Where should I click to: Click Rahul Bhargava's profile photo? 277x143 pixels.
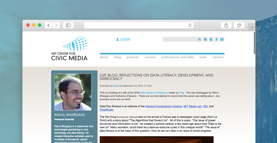pyautogui.click(x=73, y=92)
